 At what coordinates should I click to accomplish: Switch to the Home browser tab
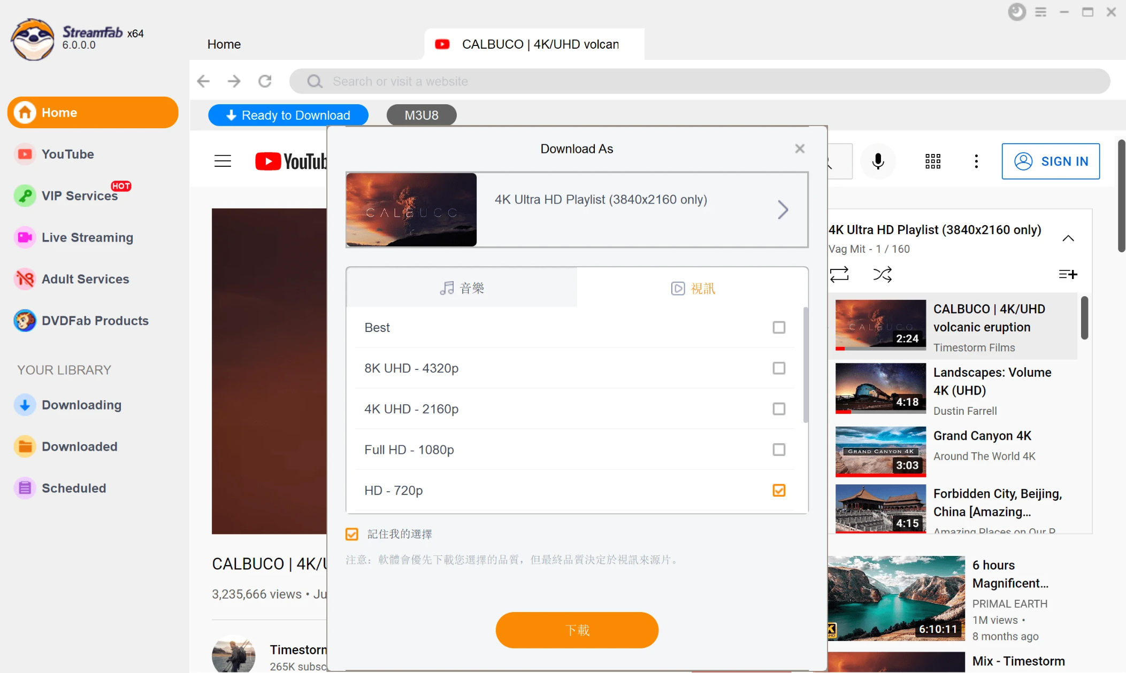click(x=224, y=44)
